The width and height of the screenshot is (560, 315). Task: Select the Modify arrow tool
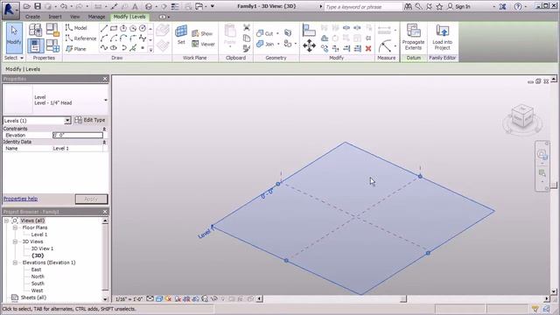[14, 38]
